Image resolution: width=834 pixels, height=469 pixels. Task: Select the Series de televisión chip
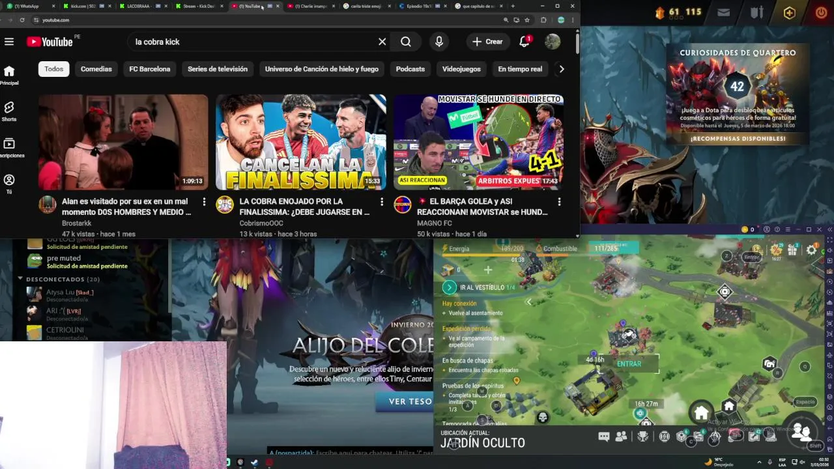[x=218, y=69]
